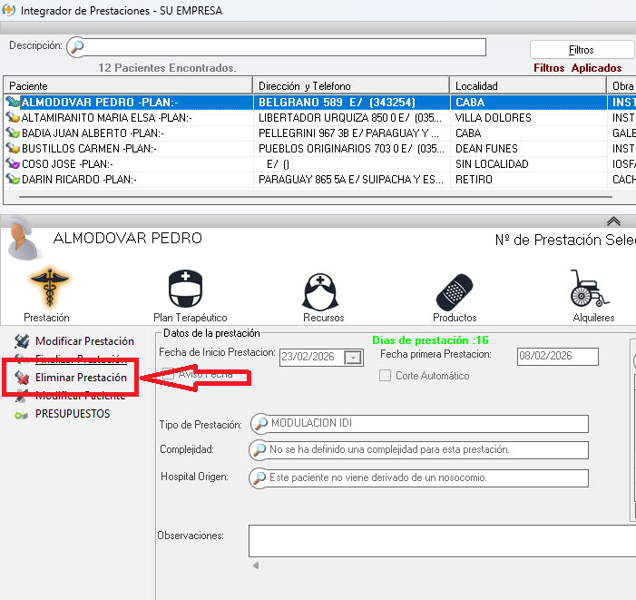Screen dimensions: 636x600
Task: Toggle the Aviso Fecha checkbox
Action: 168,373
